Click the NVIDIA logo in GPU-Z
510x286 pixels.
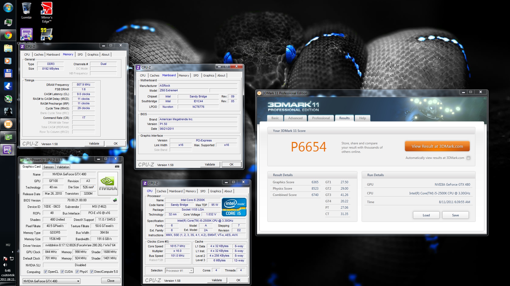(x=108, y=184)
